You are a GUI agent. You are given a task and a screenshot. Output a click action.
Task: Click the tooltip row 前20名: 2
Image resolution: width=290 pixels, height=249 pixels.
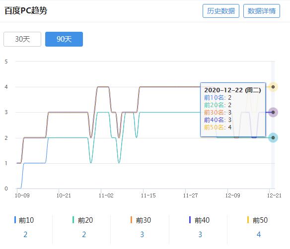tap(217, 105)
